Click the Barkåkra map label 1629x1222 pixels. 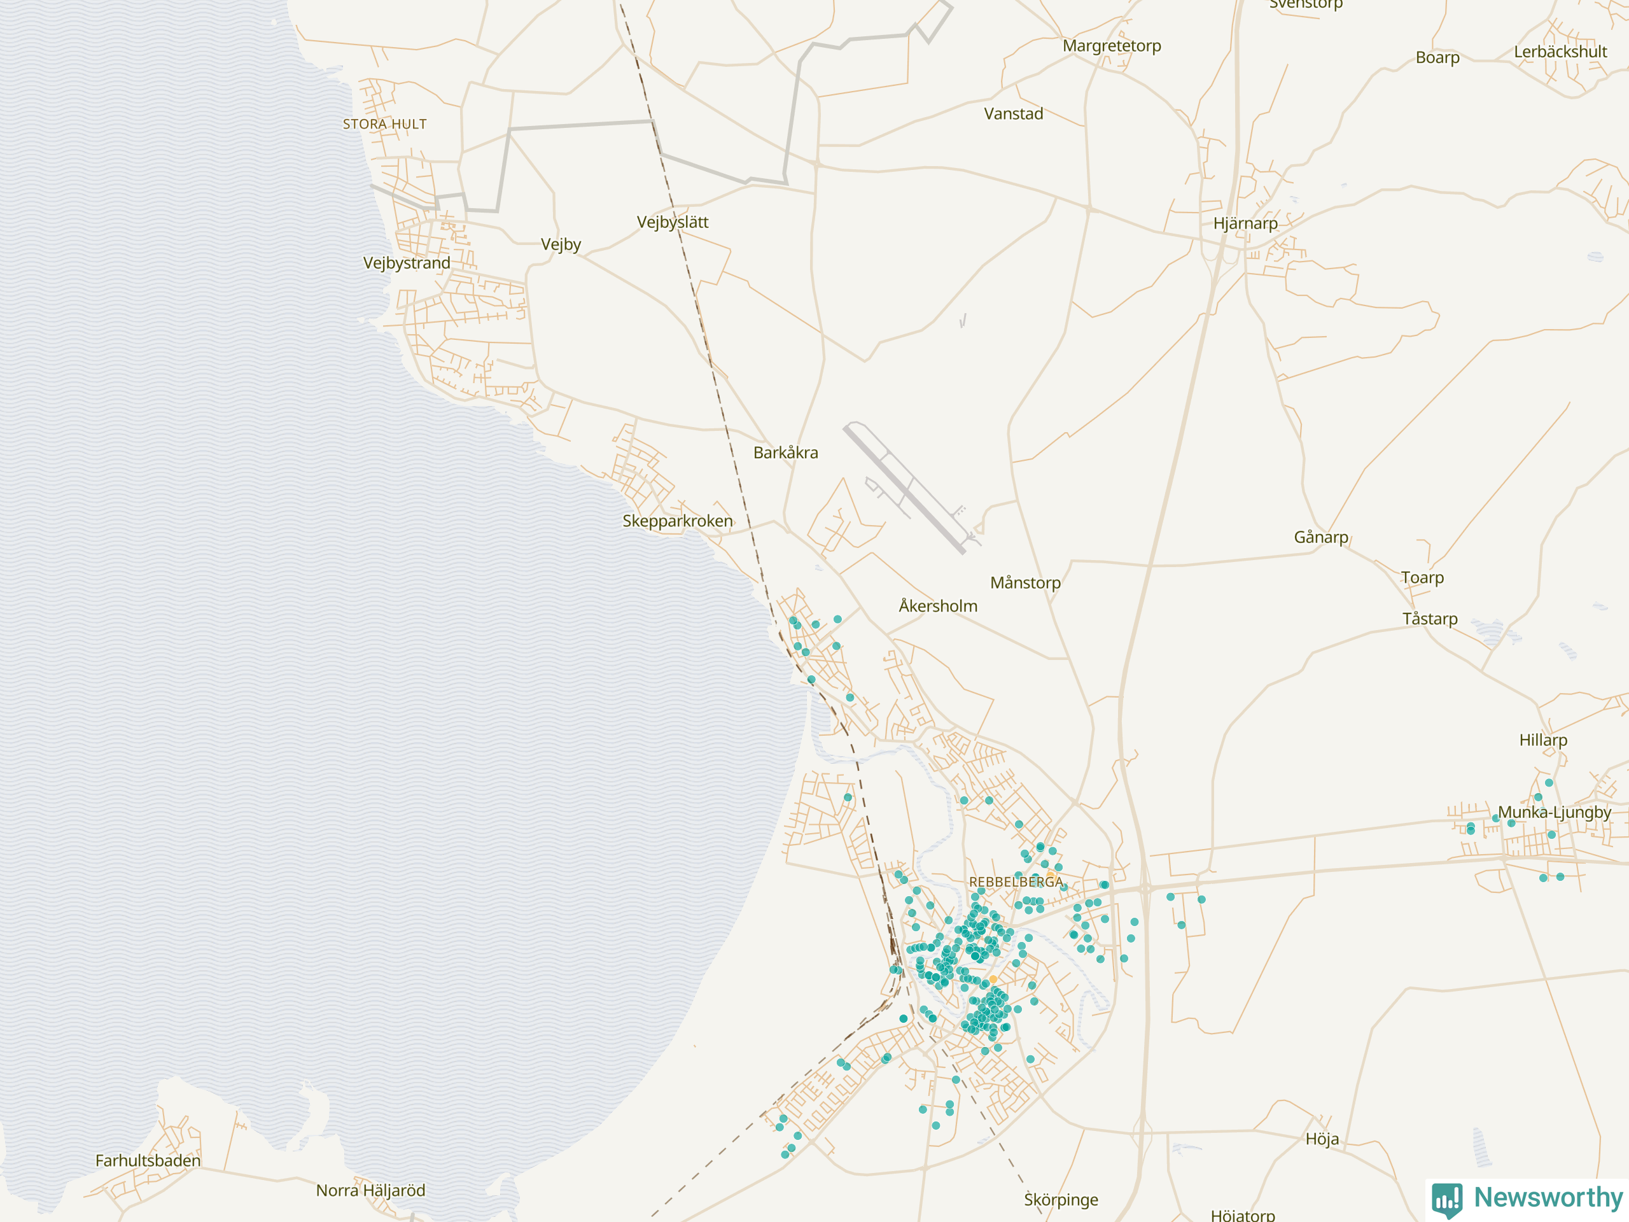(785, 453)
